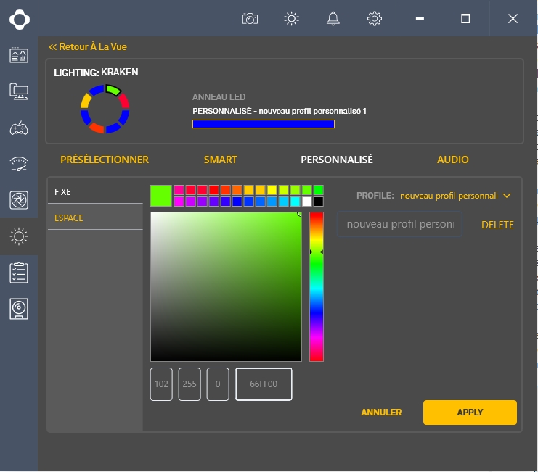Open notifications bell icon
Screen dimensions: 538x472
[333, 19]
